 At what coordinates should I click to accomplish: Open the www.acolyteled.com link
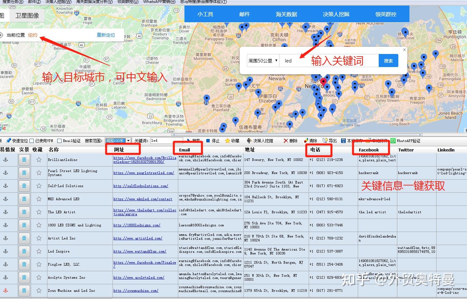click(x=139, y=277)
